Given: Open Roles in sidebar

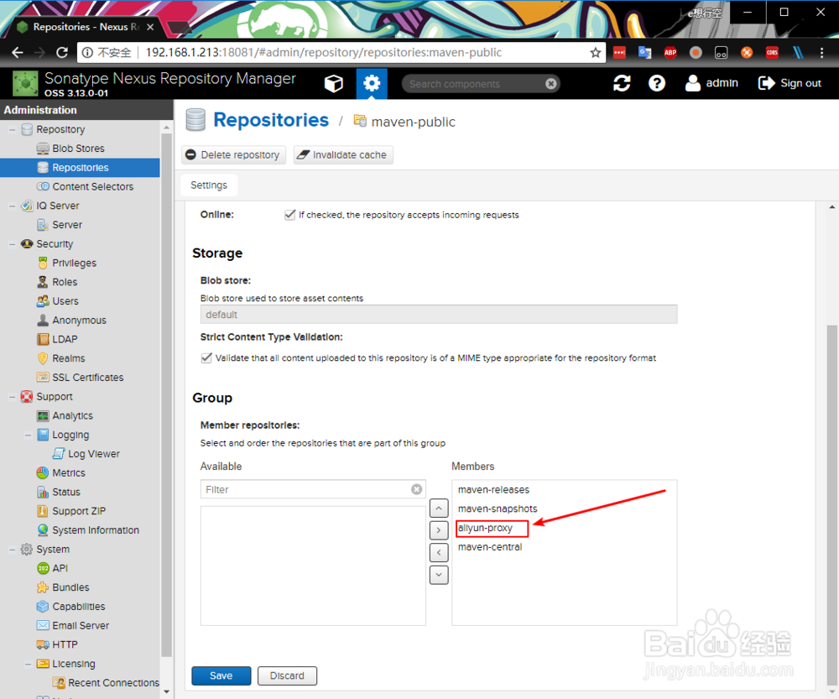Looking at the screenshot, I should (65, 282).
